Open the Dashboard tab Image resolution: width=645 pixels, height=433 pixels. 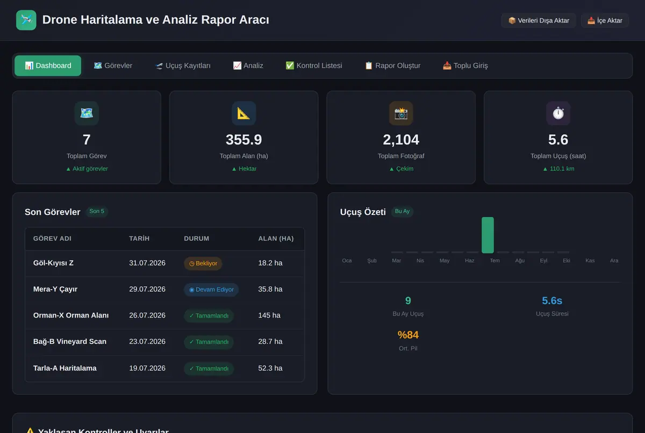(x=48, y=66)
